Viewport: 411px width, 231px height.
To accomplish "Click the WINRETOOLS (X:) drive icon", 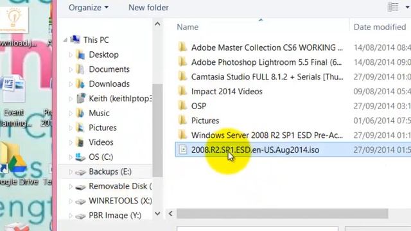I will tap(80, 201).
